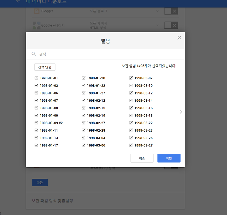Uncheck album 1998-03-12
The image size is (227, 215).
(x=131, y=93)
